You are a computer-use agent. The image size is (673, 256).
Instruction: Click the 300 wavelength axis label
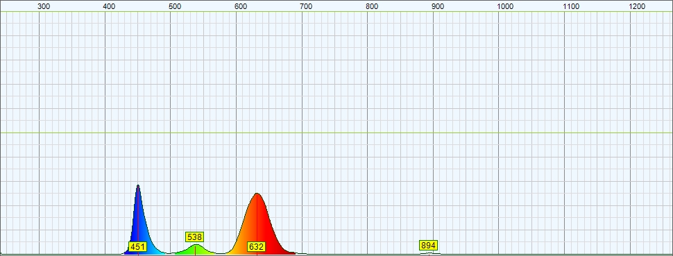point(43,6)
